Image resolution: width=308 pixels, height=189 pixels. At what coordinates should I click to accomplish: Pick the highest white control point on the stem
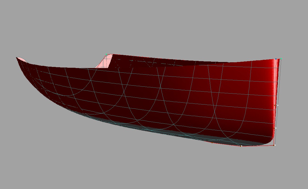[x=278, y=105]
